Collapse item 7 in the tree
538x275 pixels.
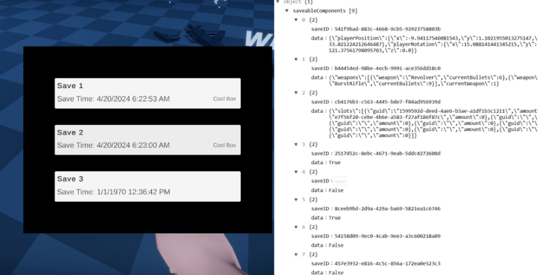(x=297, y=255)
